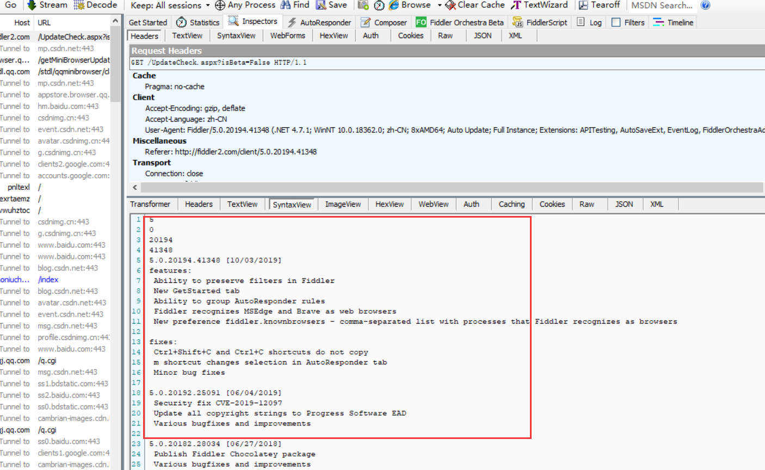This screenshot has width=765, height=470.
Task: Click the Any Process crosshair target
Action: click(220, 5)
